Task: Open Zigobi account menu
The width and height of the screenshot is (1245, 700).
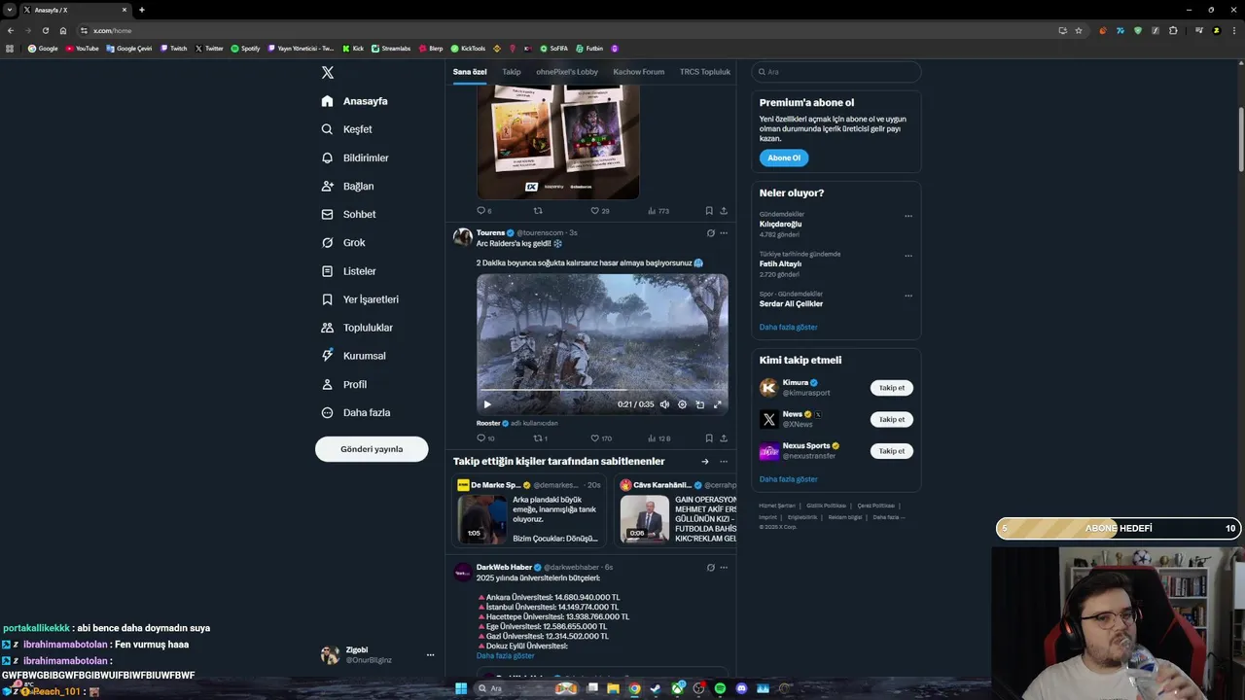Action: click(377, 655)
